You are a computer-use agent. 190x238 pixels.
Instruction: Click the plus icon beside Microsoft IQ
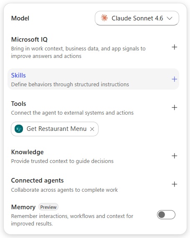(174, 47)
